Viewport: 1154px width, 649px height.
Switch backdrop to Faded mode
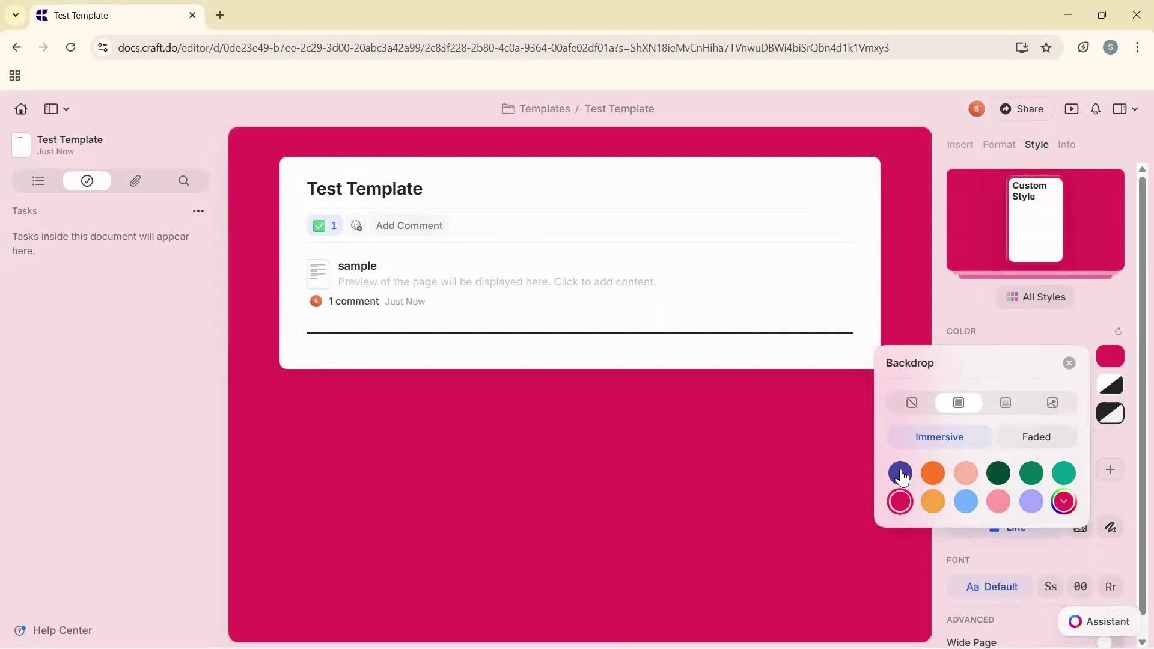(1036, 437)
